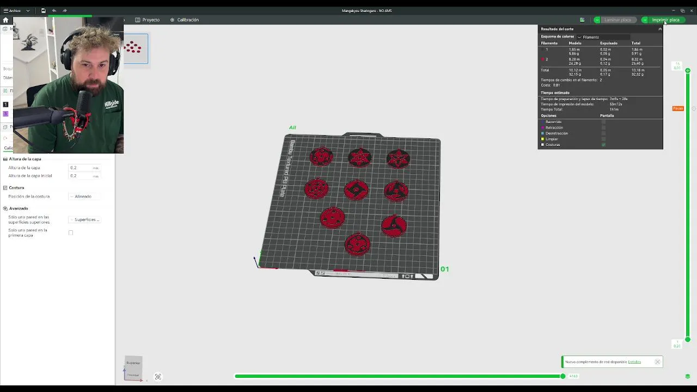Close the network plugin notification
The image size is (697, 392).
click(657, 362)
